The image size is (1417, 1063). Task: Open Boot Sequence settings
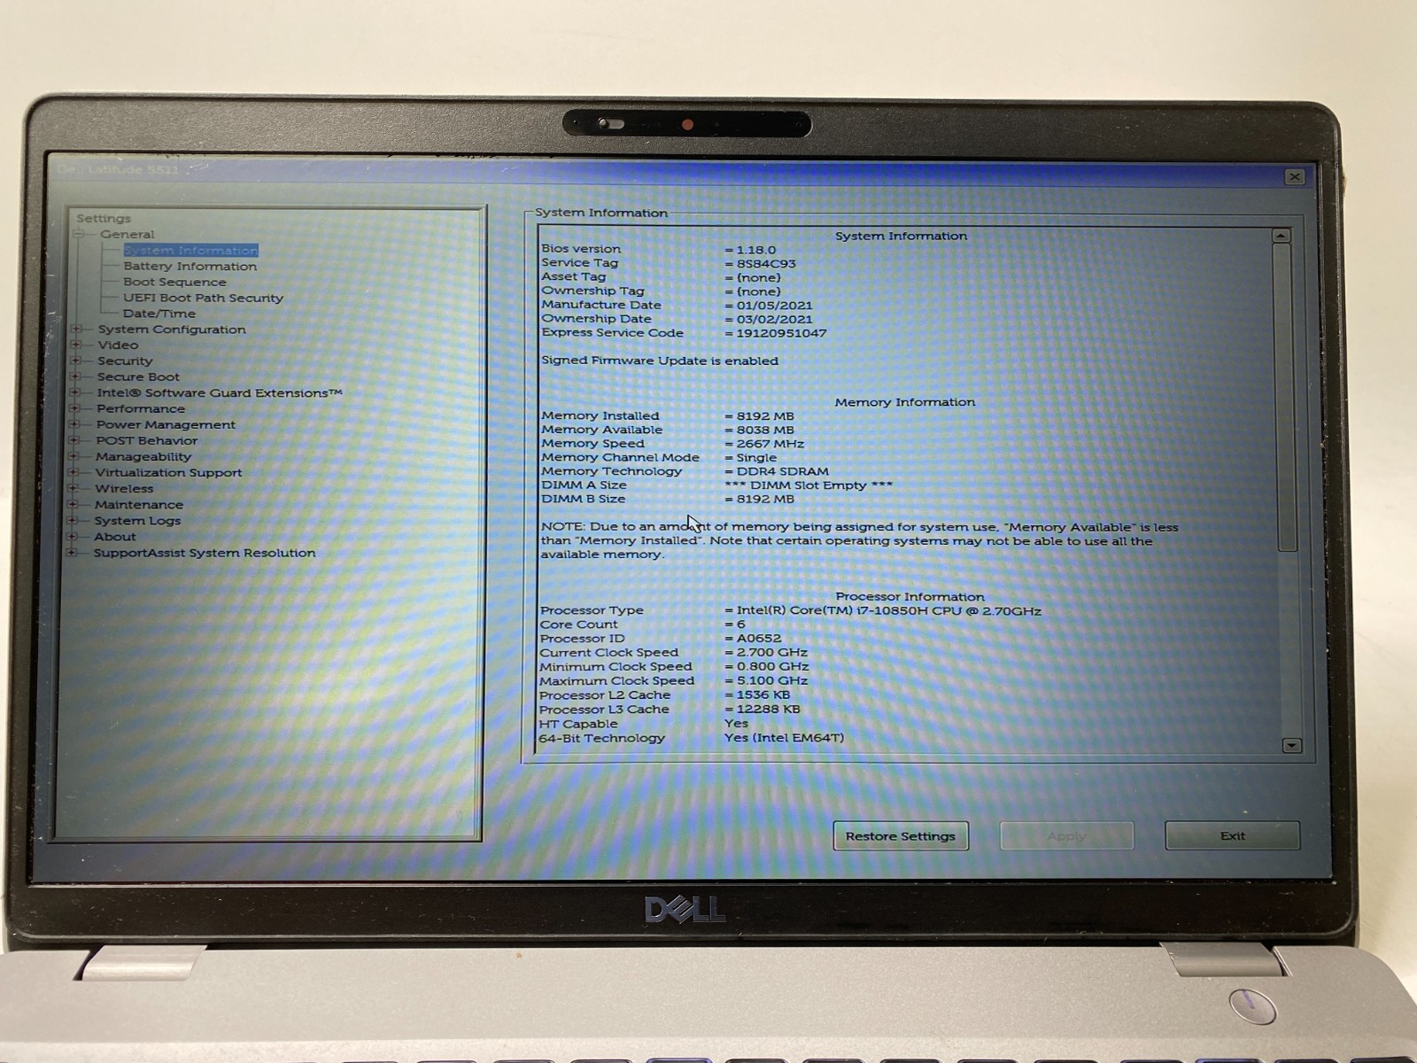[x=174, y=282]
